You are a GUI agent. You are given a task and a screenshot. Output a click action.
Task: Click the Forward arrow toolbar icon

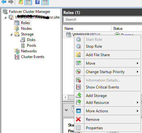[11, 2]
